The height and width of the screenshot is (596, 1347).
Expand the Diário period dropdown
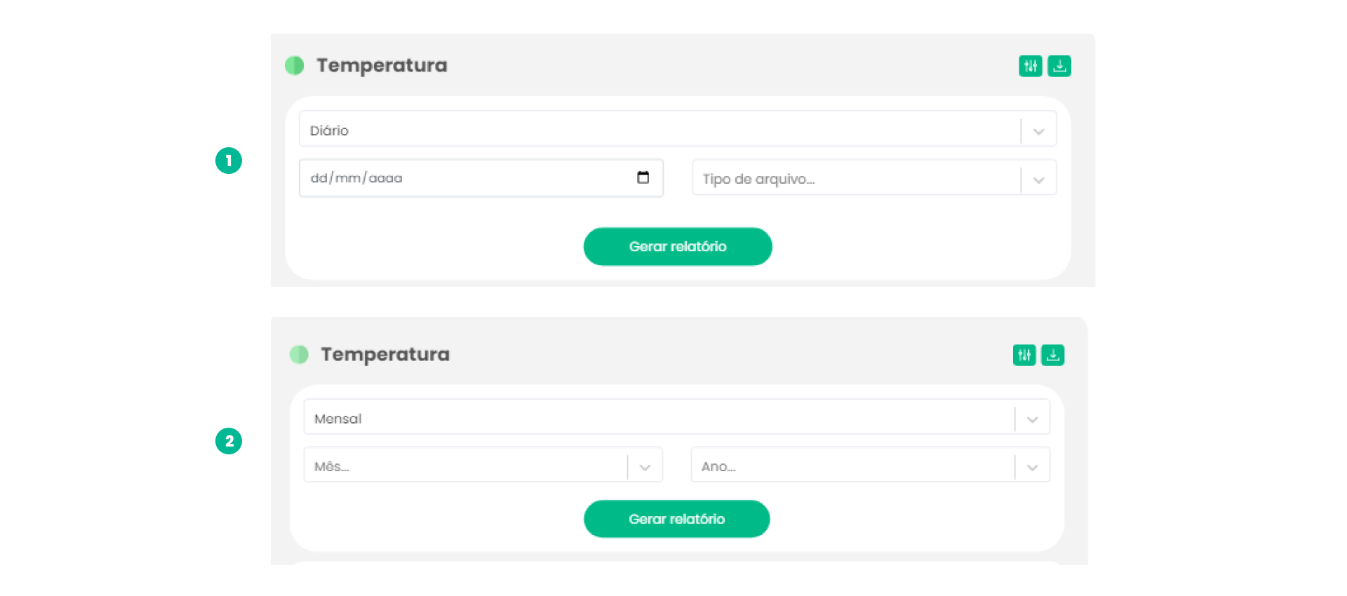tap(1038, 131)
